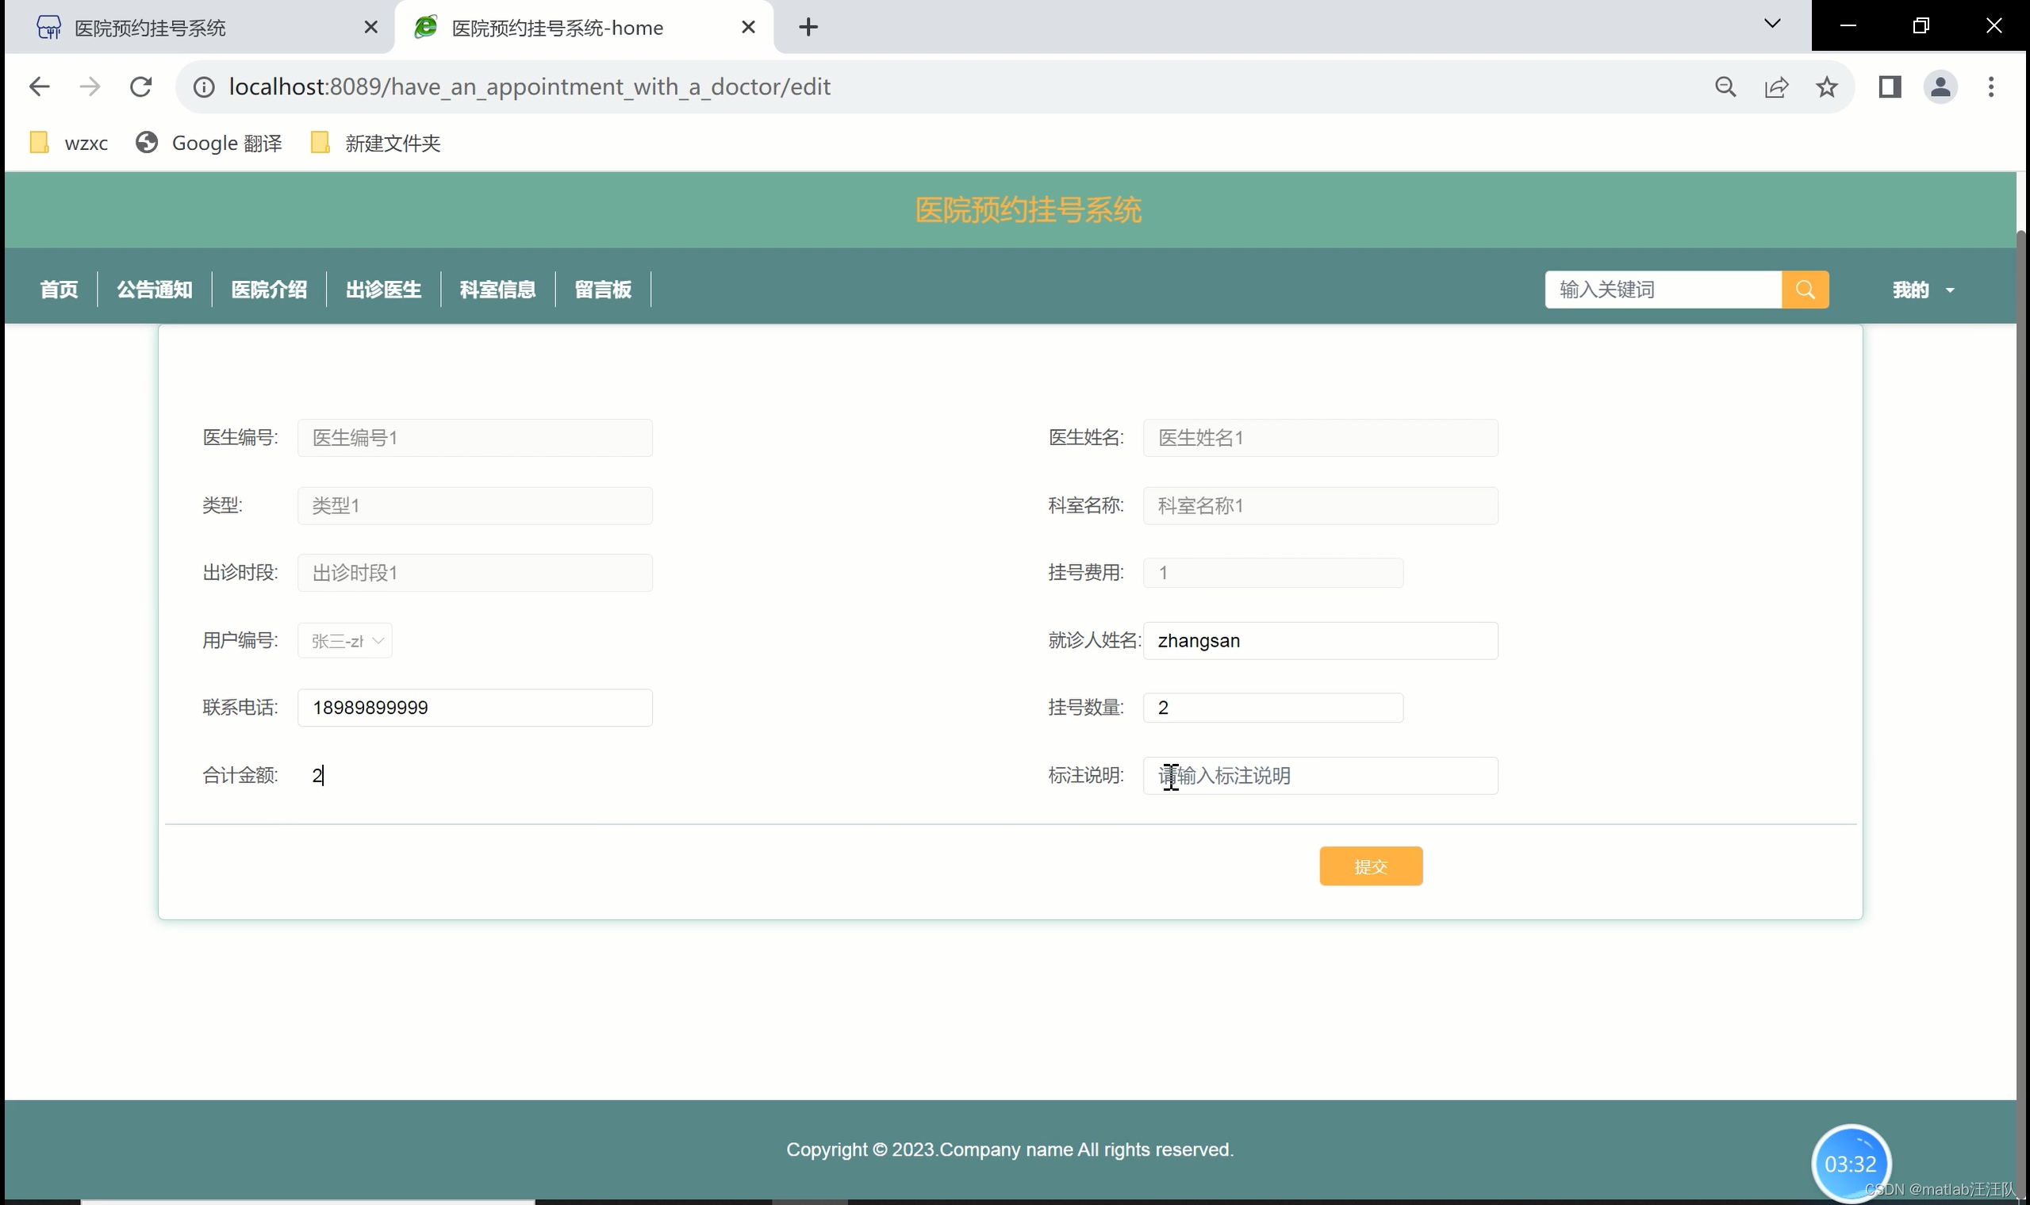This screenshot has height=1205, width=2030.
Task: Click the browser profile avatar icon
Action: point(1940,87)
